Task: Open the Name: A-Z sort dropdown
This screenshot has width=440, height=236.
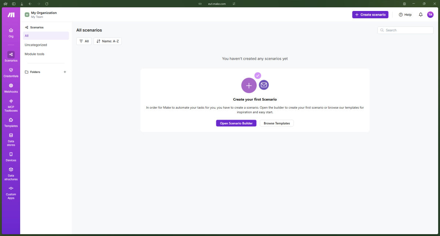Action: 107,41
